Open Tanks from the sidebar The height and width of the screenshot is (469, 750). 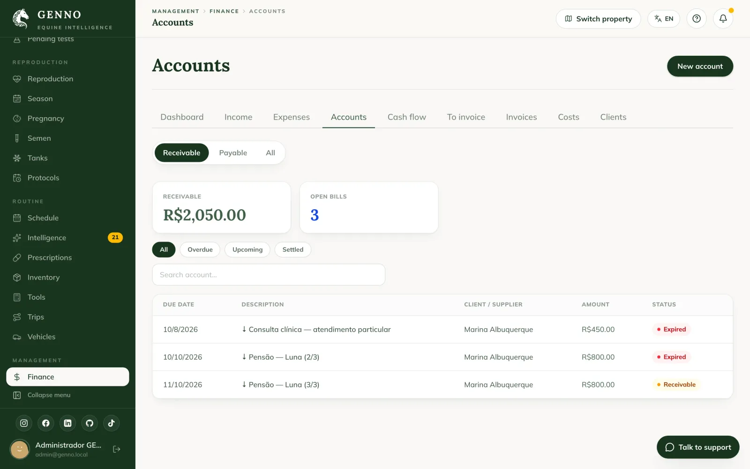67,158
